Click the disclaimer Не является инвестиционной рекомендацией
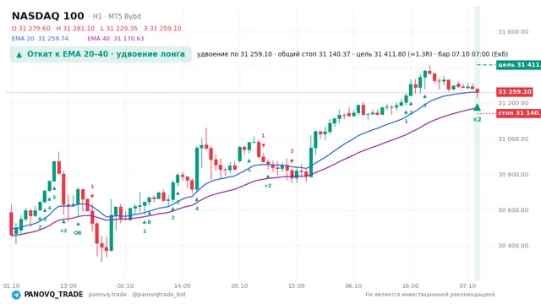The width and height of the screenshot is (541, 304). click(430, 295)
